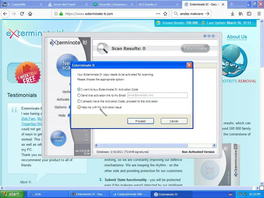This screenshot has width=264, height=198.
Task: Close the Exterminate It dialog with red X
Action: click(189, 65)
